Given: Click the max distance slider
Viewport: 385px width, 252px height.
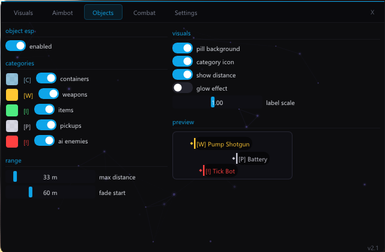Looking at the screenshot, I should [50, 177].
